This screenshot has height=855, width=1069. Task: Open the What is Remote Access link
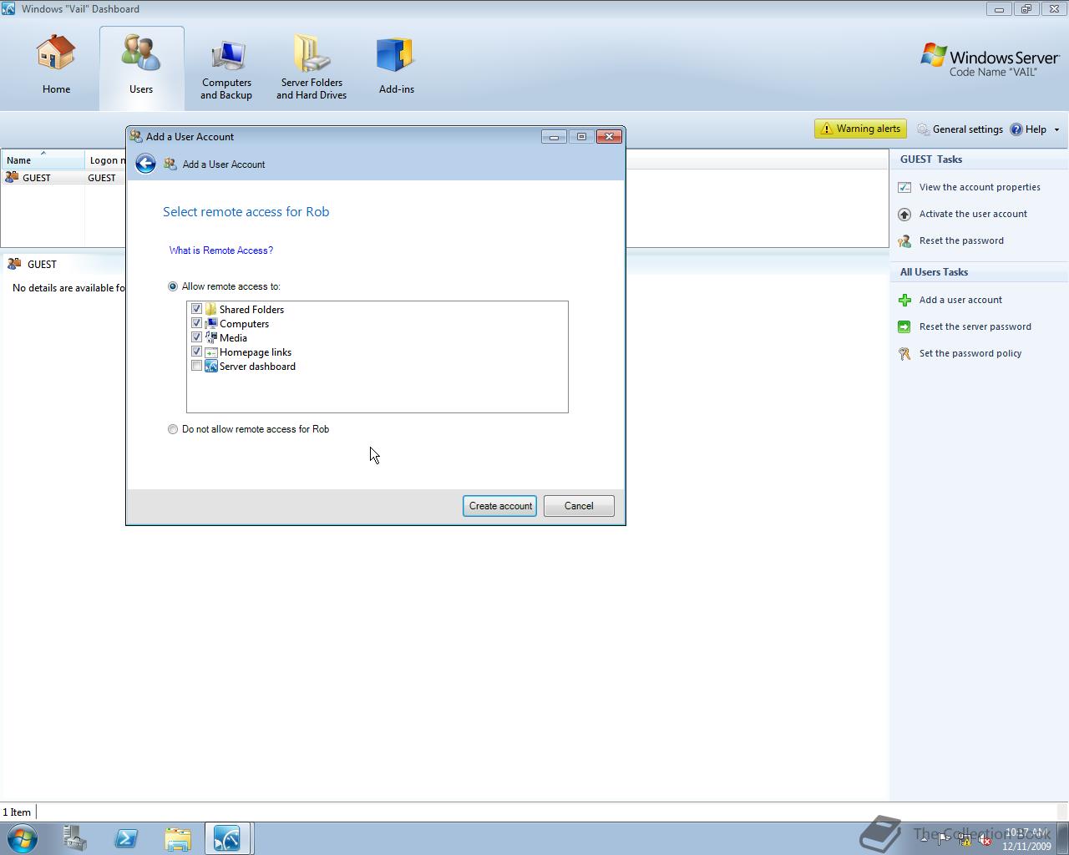pos(221,250)
